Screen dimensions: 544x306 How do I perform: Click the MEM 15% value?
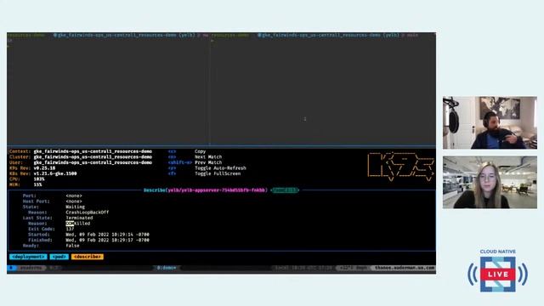37,185
